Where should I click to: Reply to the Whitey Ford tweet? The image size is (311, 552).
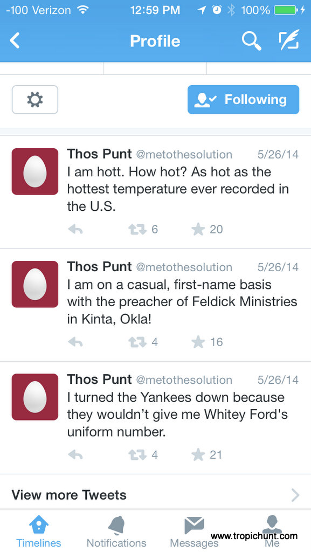pyautogui.click(x=75, y=455)
